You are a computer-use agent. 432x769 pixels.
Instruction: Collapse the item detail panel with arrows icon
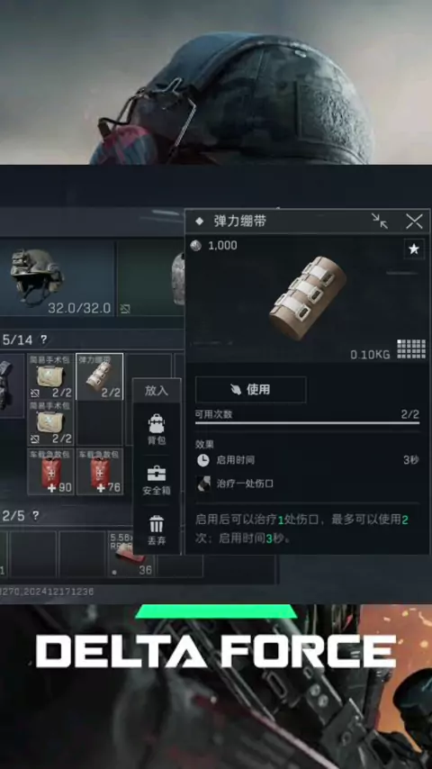click(x=380, y=222)
